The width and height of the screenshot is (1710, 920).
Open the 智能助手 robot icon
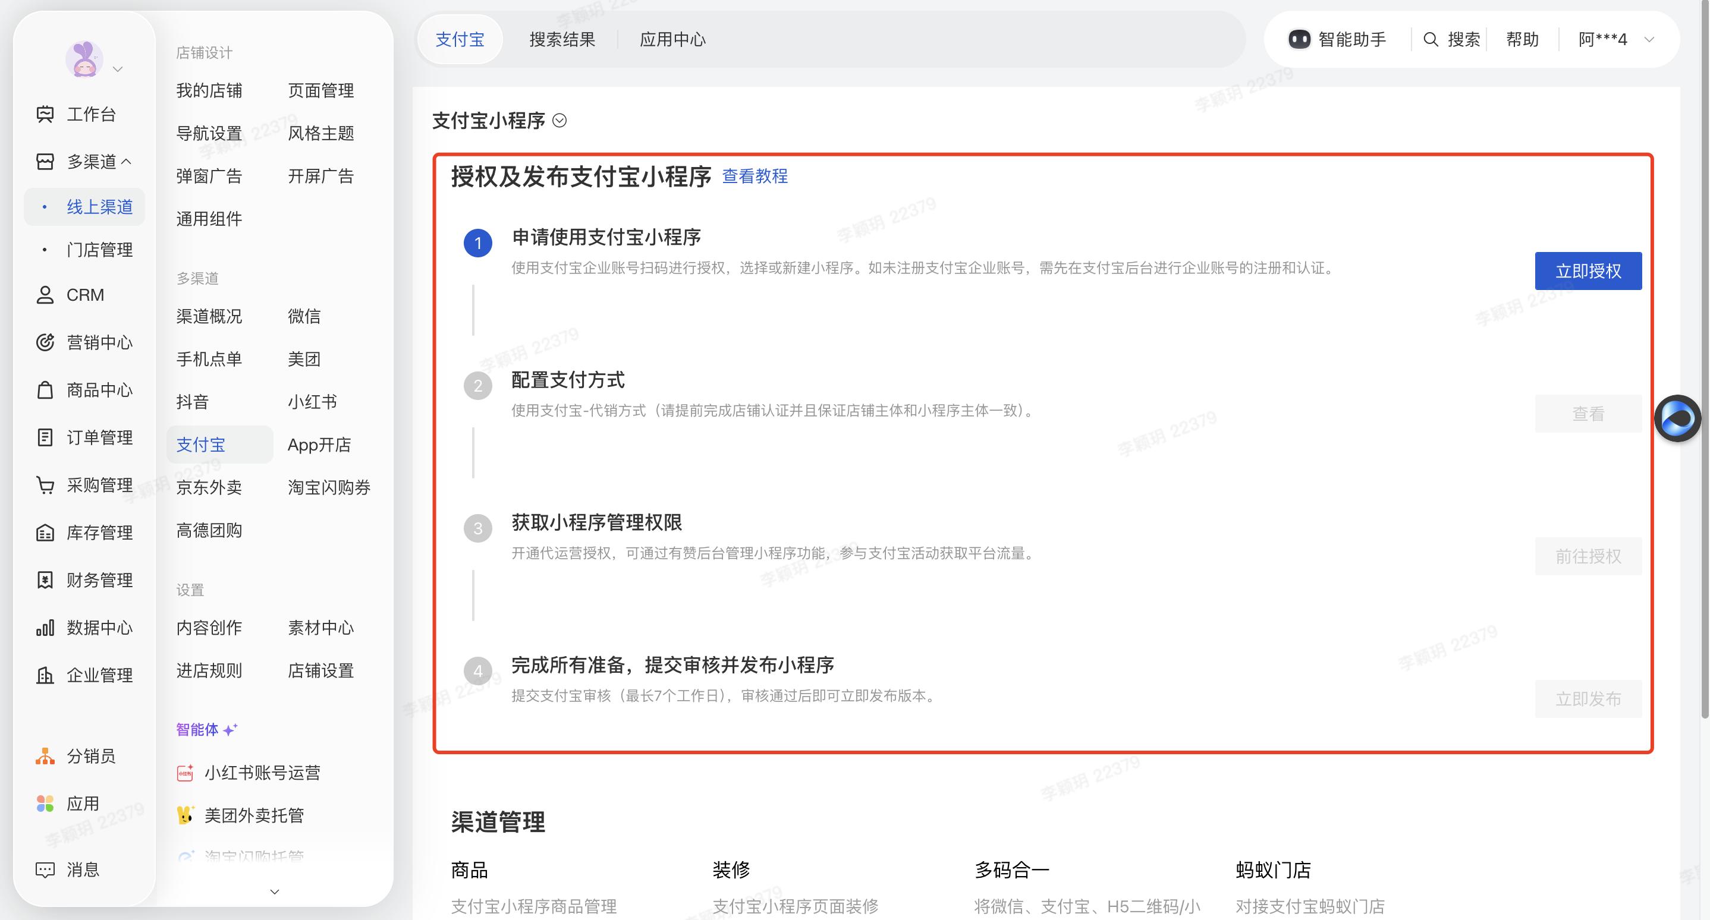click(1299, 39)
